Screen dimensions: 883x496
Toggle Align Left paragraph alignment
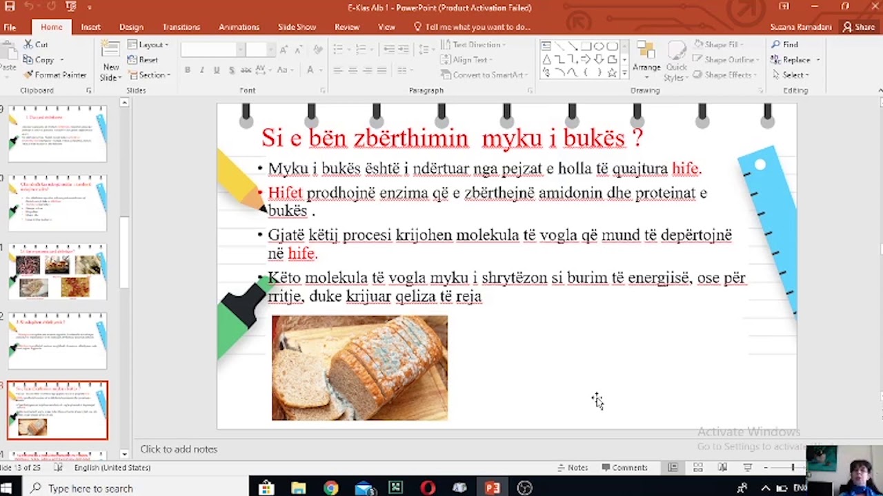(338, 70)
